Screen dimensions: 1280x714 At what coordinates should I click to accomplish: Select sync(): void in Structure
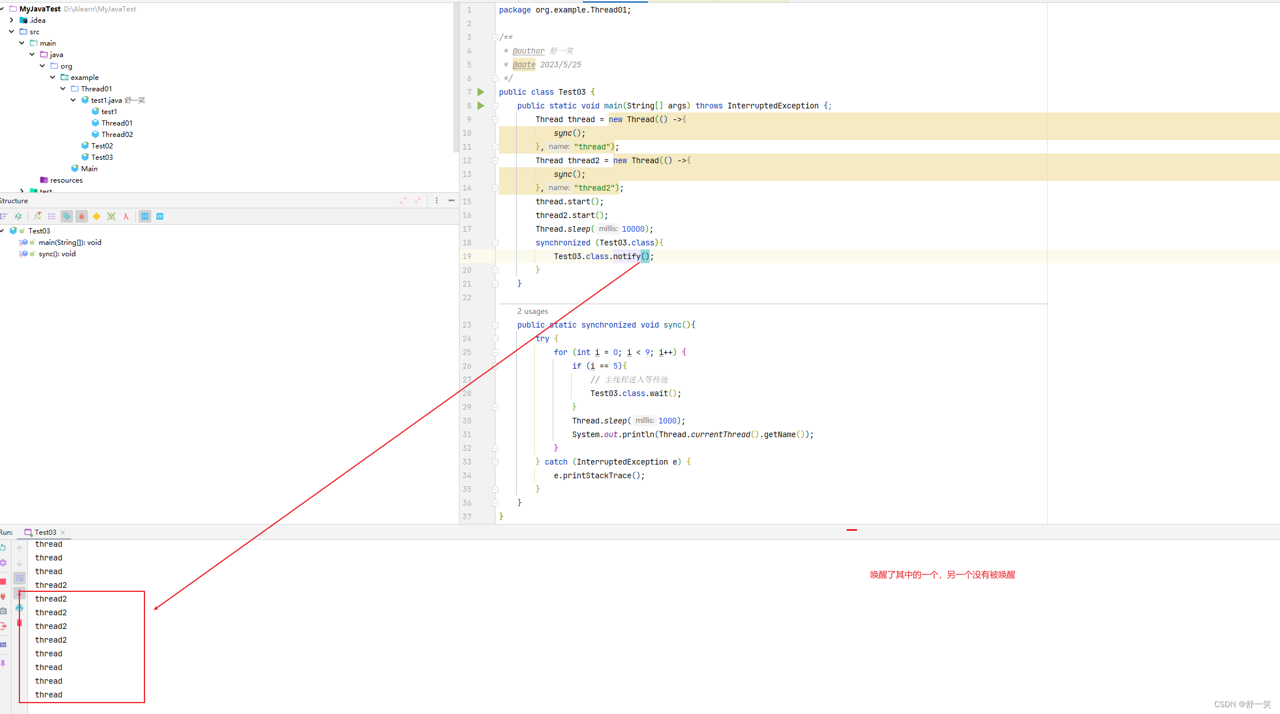click(x=57, y=253)
